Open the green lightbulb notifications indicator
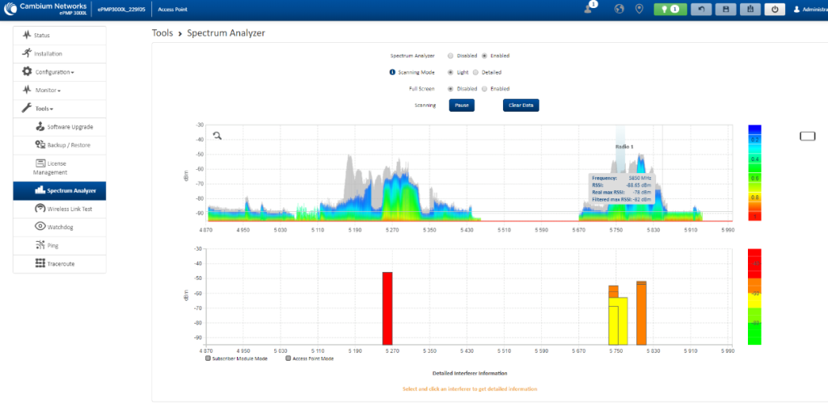Image resolution: width=828 pixels, height=403 pixels. (x=670, y=9)
